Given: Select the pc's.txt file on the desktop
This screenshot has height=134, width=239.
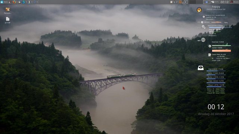Looking at the screenshot, I should coord(7,20).
